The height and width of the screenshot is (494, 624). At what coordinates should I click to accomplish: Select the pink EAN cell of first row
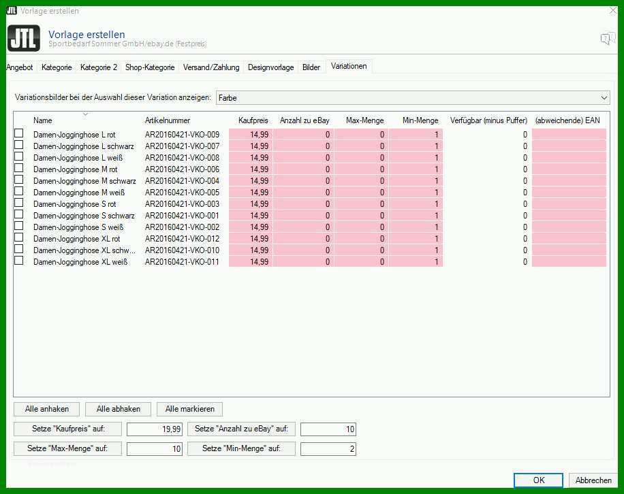569,134
